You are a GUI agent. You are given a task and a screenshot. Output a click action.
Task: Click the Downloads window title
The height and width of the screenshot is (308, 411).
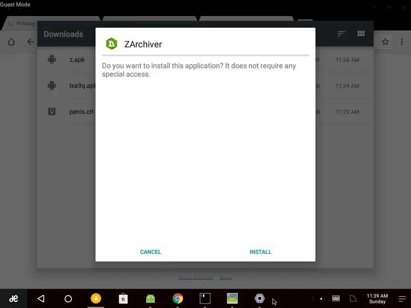(63, 34)
